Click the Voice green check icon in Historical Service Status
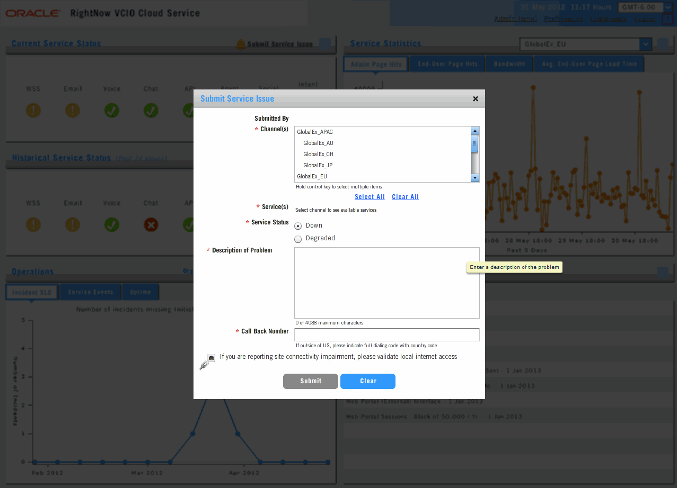This screenshot has height=488, width=677. [x=112, y=224]
